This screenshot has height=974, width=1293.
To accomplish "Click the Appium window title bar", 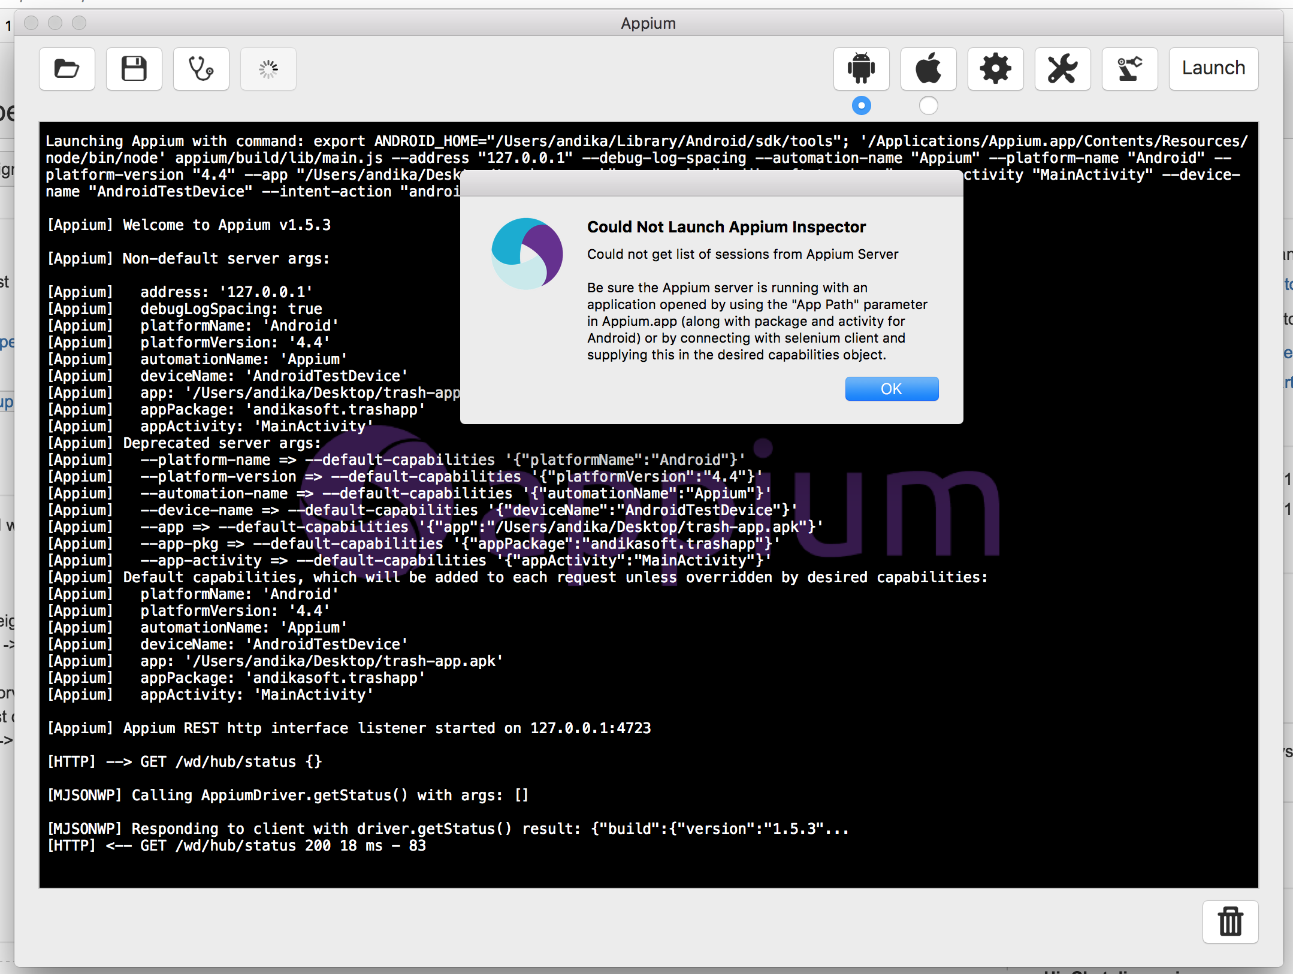I will click(x=648, y=23).
